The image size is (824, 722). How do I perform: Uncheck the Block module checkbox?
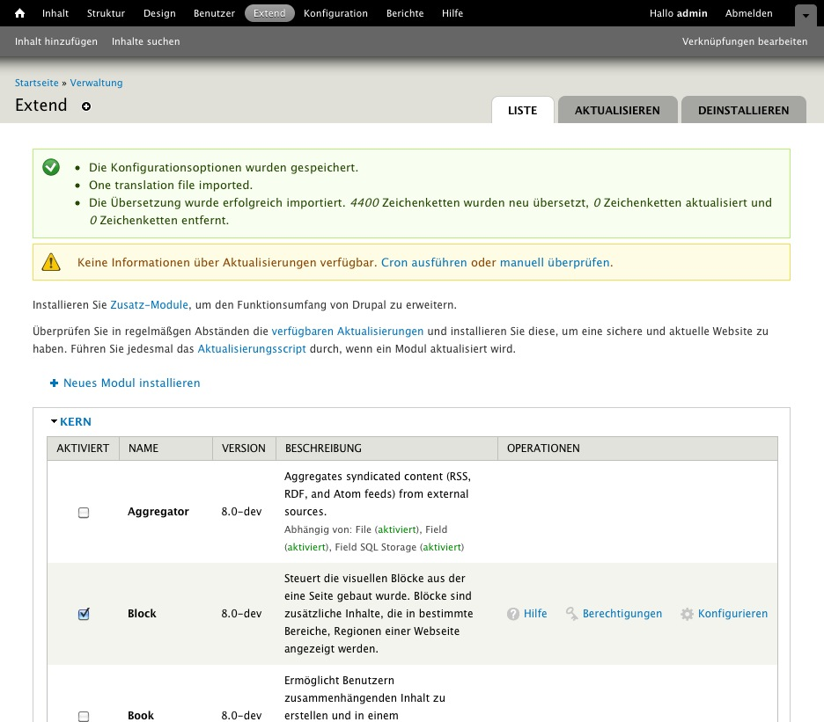tap(84, 614)
